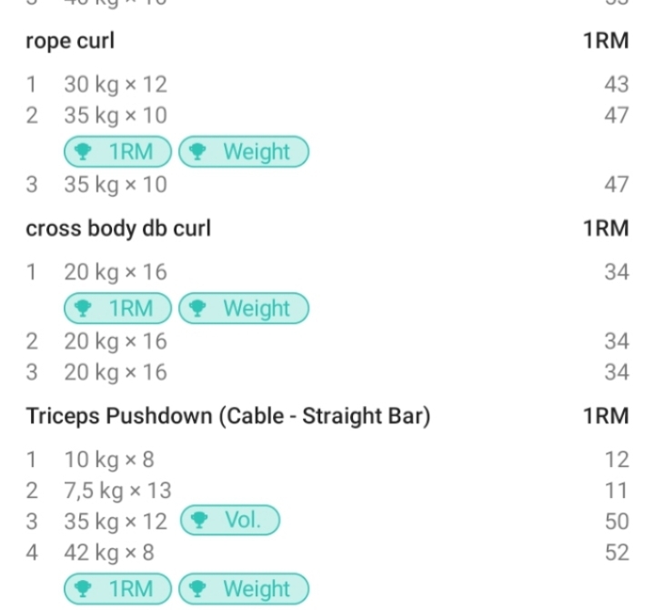Open Triceps Pushdown (Cable - Straight Bar) exercise
Screen dimensions: 655x610
tap(227, 417)
